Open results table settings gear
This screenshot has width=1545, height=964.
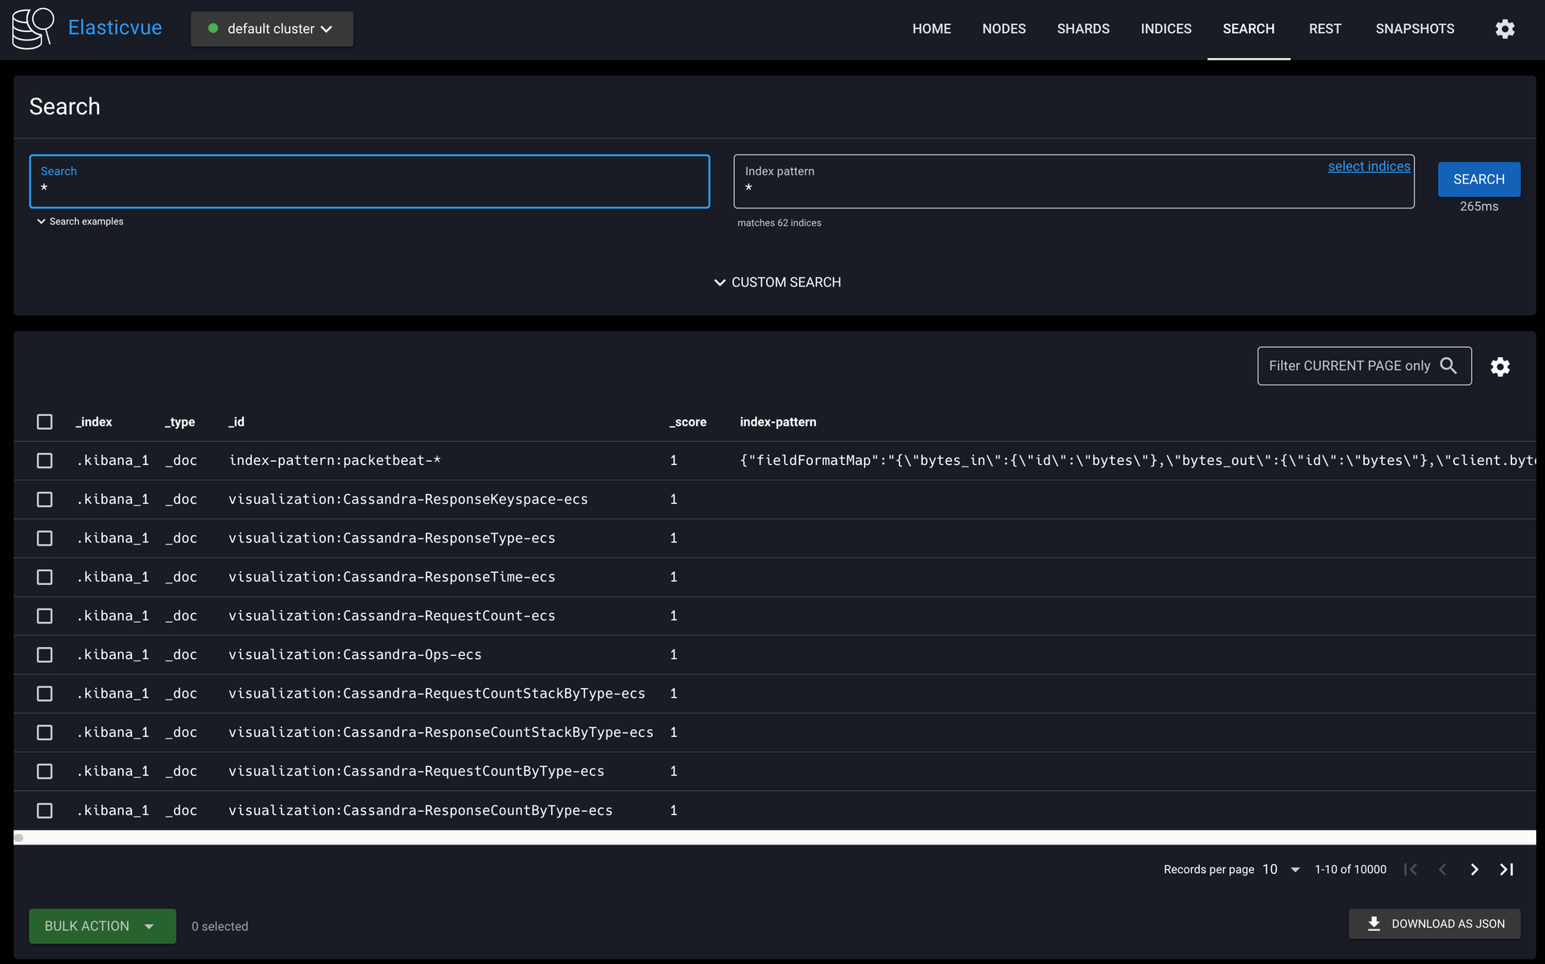click(x=1500, y=367)
